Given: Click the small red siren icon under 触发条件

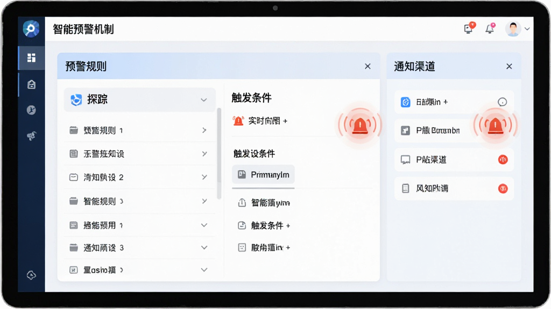Looking at the screenshot, I should pos(238,121).
